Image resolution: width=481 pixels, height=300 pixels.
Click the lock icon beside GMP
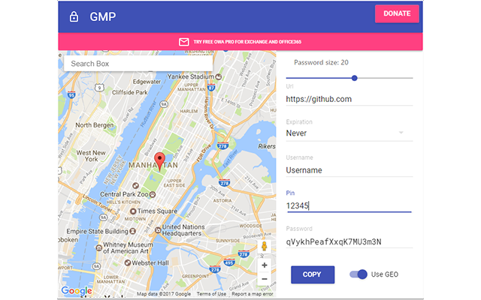[74, 16]
